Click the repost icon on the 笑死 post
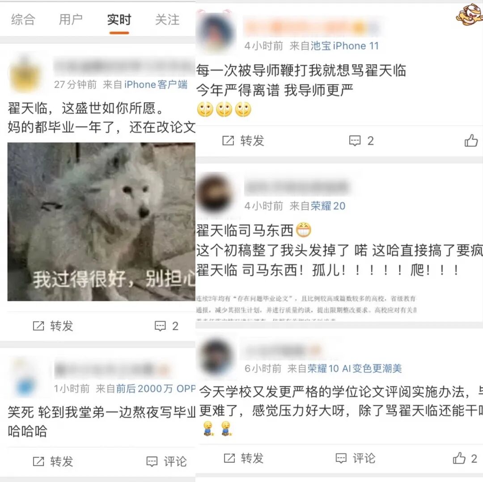Viewport: 483px width, 482px height. coord(38,461)
